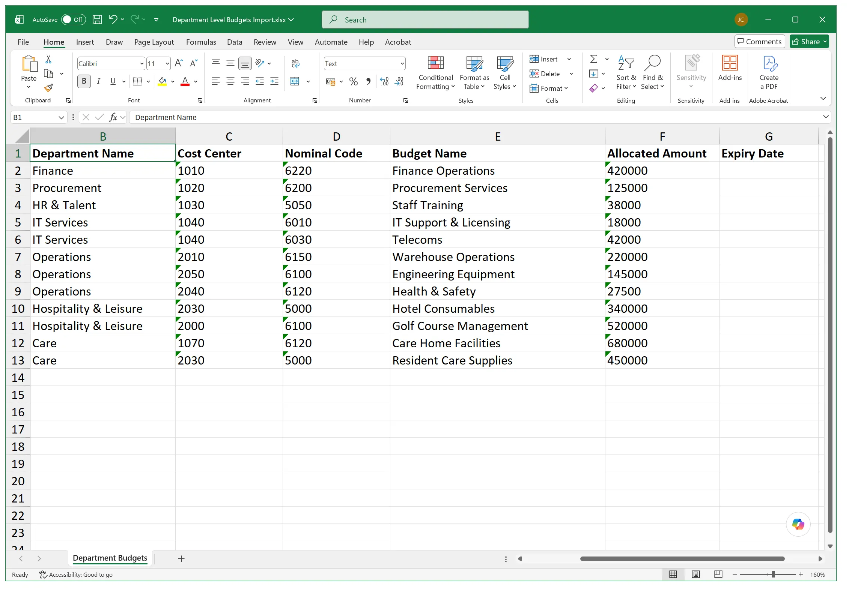Click the Add-ins icon
Screen dimensions: 849x600
click(730, 63)
